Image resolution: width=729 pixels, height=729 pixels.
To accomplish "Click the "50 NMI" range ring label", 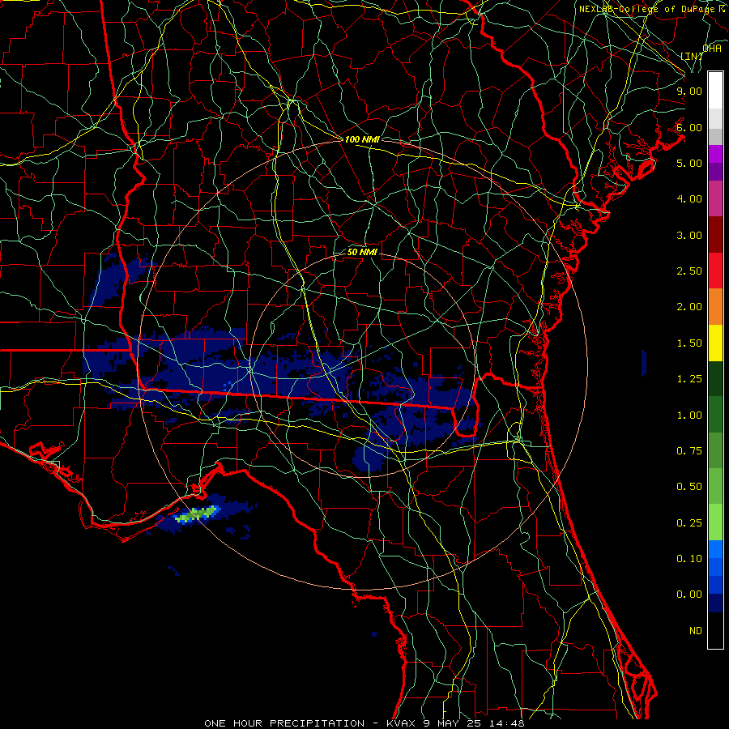I will [x=362, y=252].
